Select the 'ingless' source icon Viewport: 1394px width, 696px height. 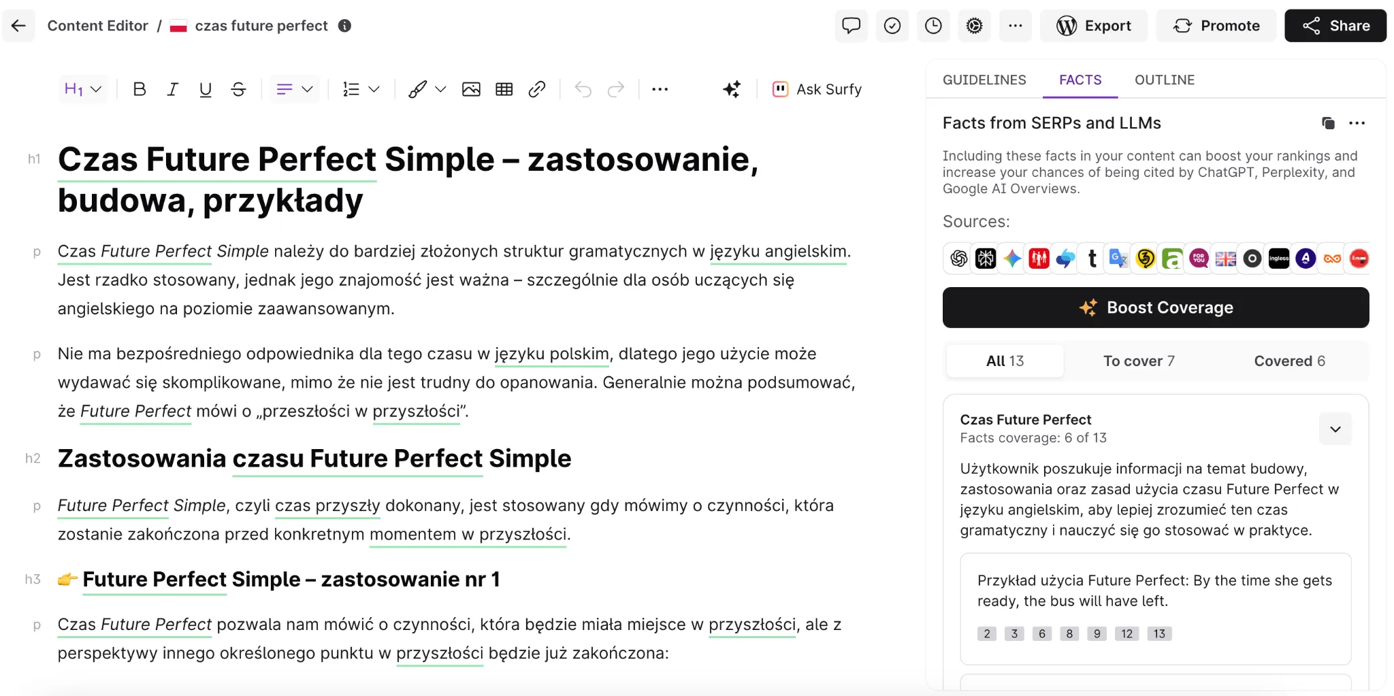click(x=1279, y=259)
